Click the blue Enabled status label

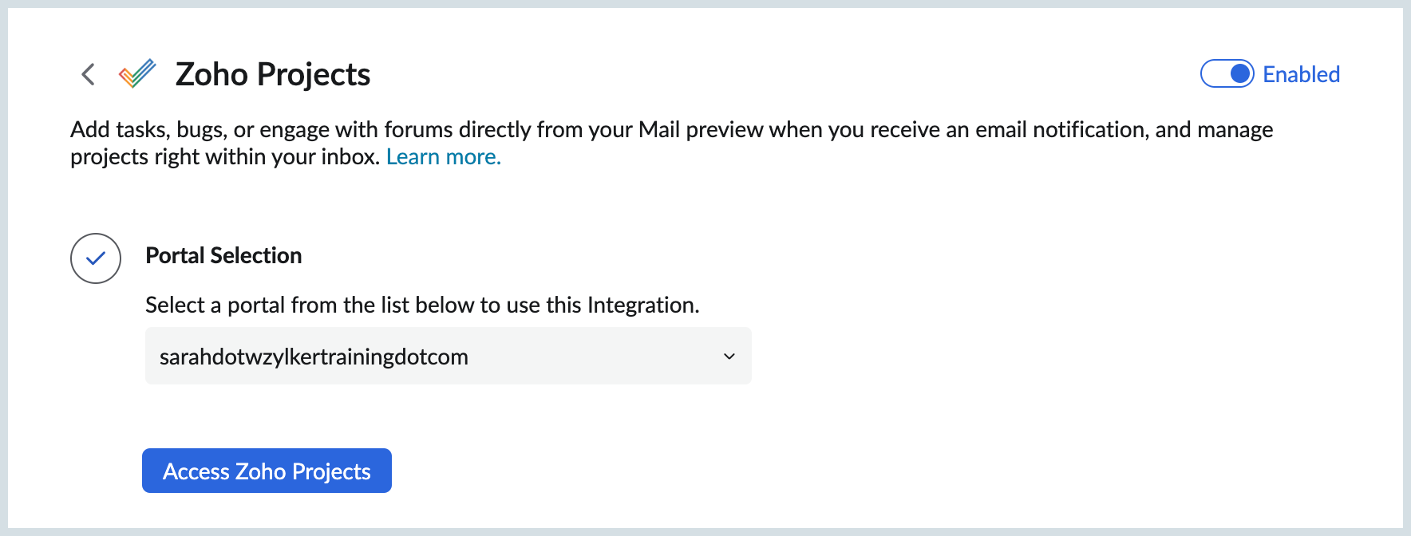(1301, 74)
